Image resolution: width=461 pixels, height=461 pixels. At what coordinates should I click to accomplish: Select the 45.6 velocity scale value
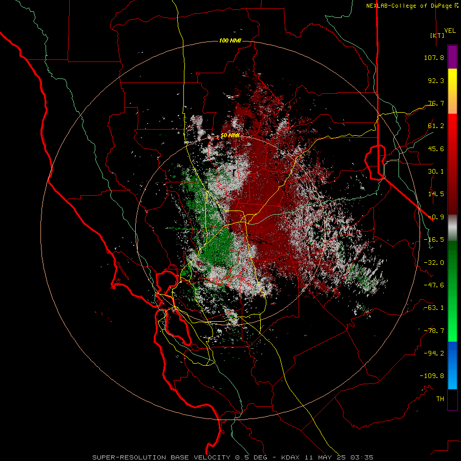tap(436, 149)
